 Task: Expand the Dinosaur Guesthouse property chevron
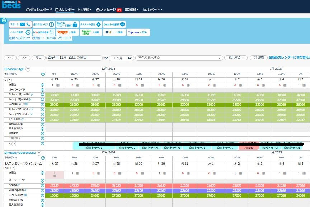[x=39, y=153]
